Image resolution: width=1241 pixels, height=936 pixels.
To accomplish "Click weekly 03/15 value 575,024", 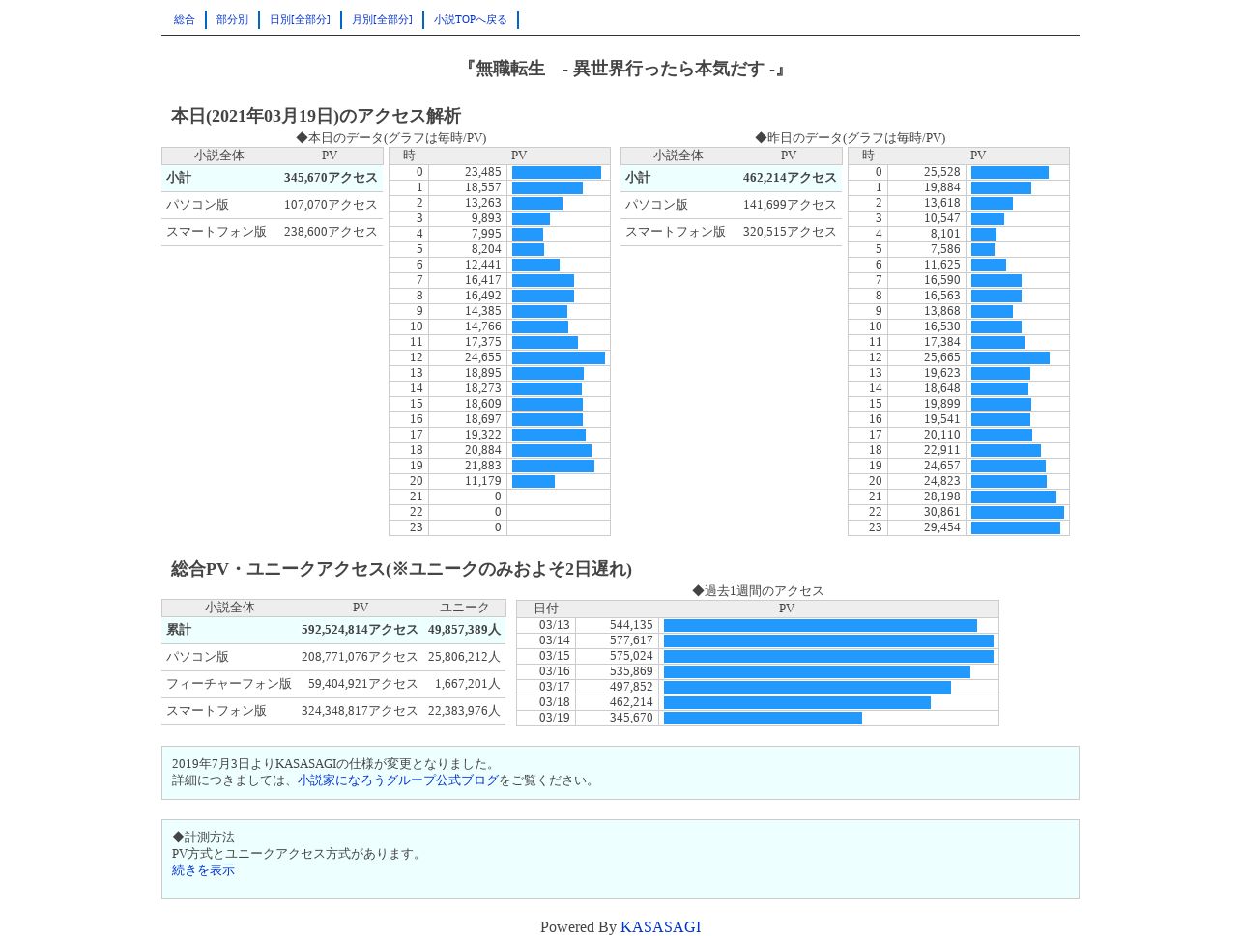I will tap(631, 656).
